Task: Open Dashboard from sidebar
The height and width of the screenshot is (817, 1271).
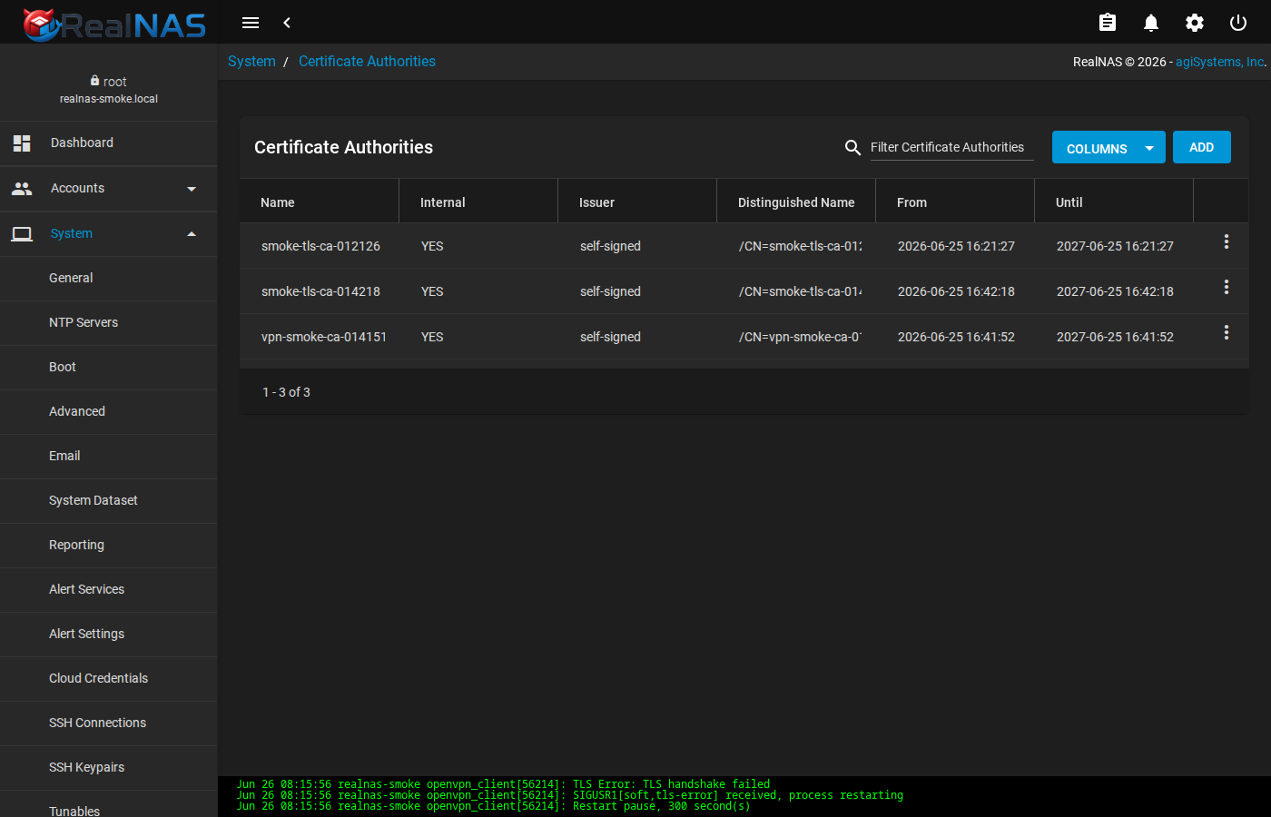Action: pyautogui.click(x=109, y=143)
